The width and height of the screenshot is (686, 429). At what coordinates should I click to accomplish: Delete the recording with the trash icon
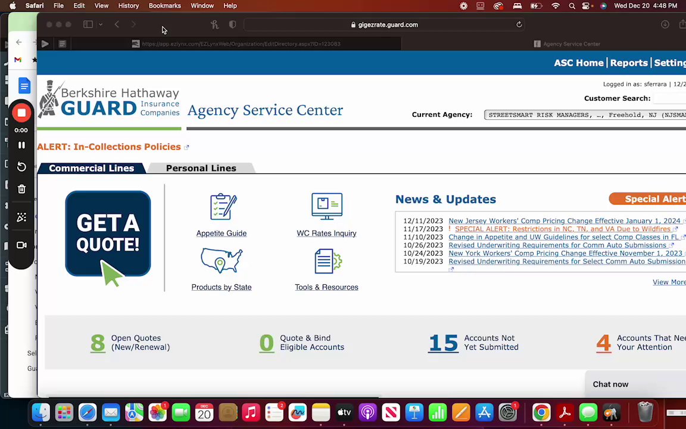point(21,189)
